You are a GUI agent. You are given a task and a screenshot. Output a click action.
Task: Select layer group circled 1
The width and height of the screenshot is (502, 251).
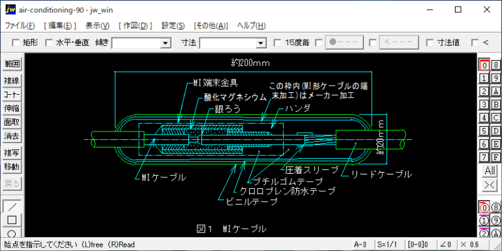click(x=484, y=220)
